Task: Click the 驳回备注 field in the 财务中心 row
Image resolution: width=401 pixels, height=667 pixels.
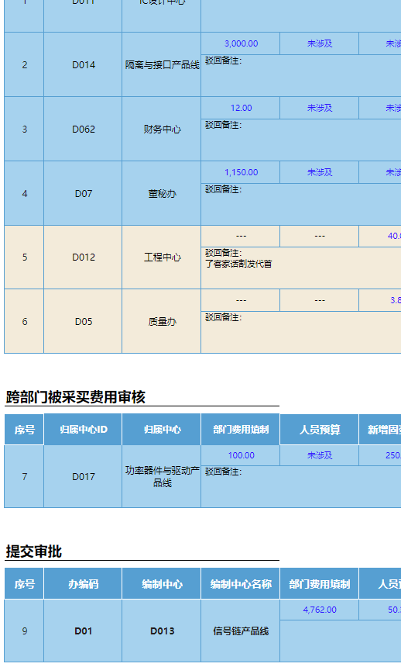Action: click(301, 140)
